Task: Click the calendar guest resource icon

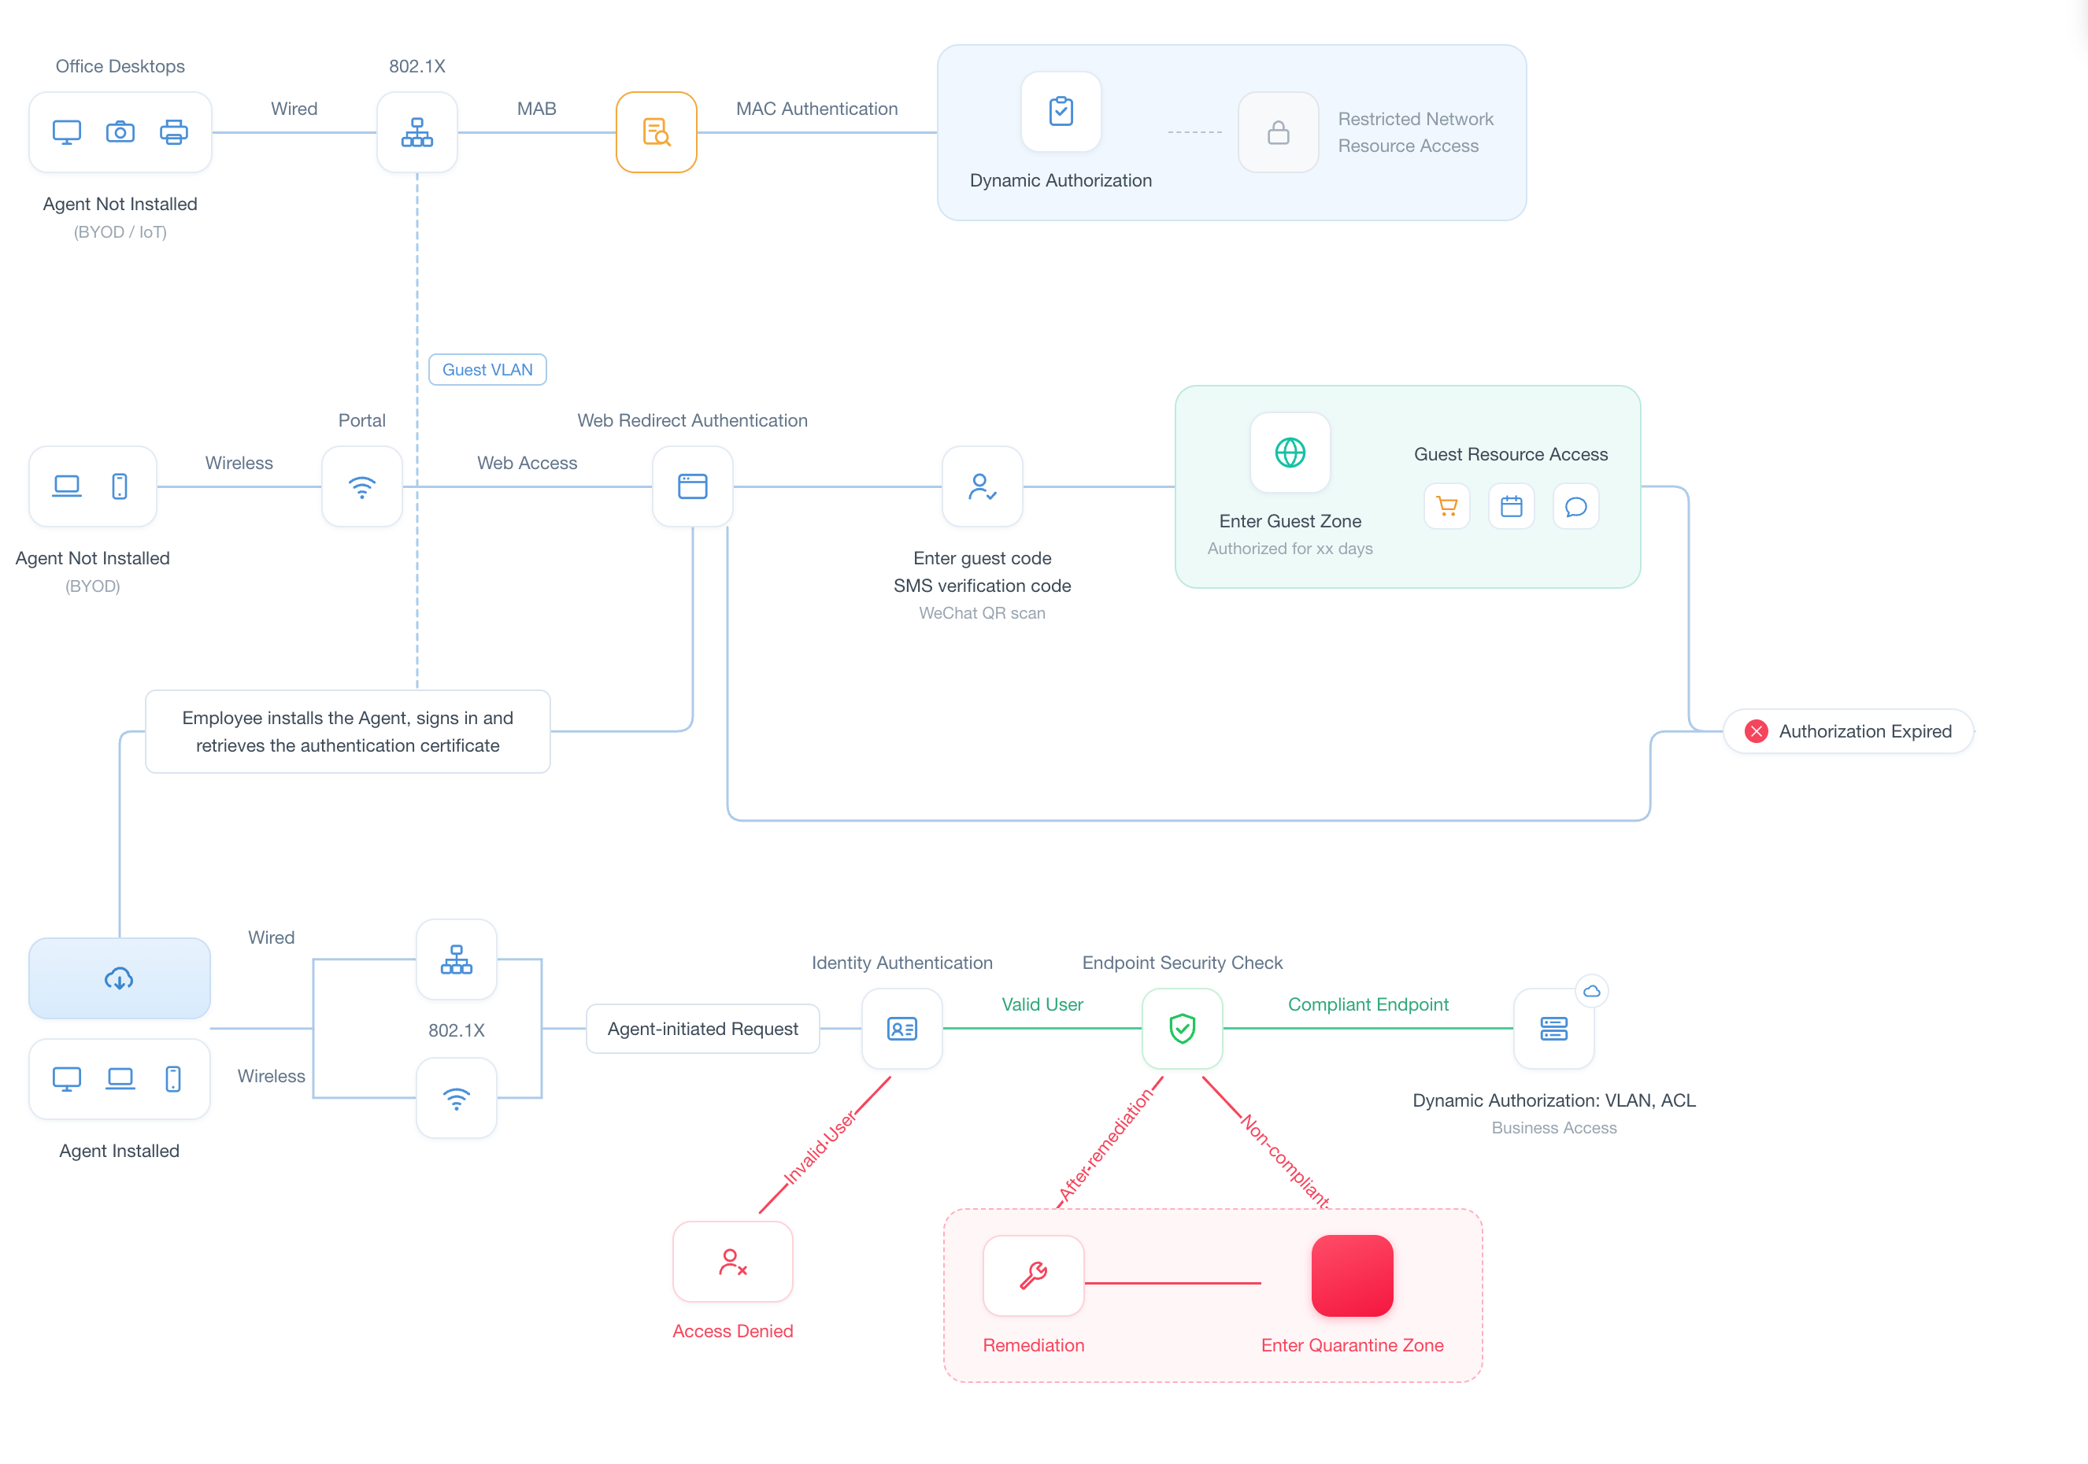Action: 1512,506
